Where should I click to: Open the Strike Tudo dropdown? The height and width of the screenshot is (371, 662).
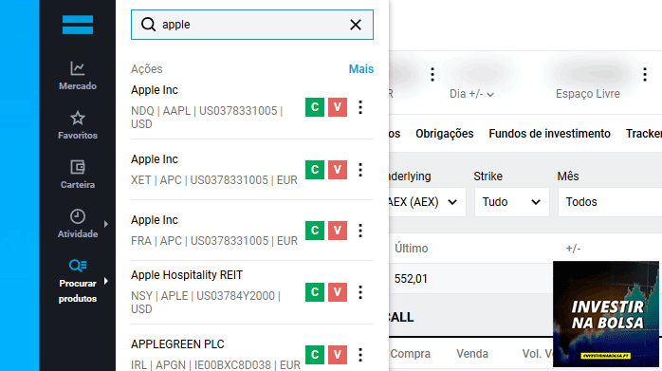coord(512,202)
